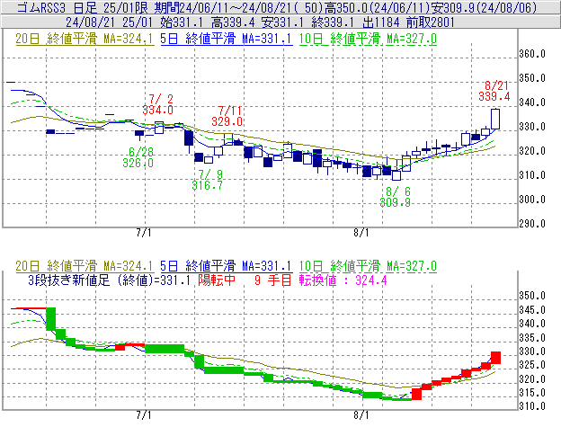
Task: Click the 6/28 326.0 low label
Action: click(x=138, y=157)
